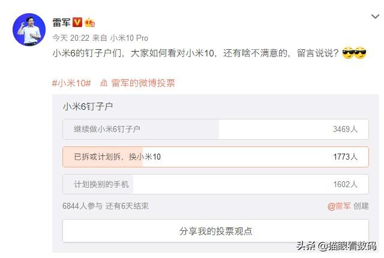Click the membership crown icon beside 雷军
This screenshot has width=384, height=258.
(89, 23)
